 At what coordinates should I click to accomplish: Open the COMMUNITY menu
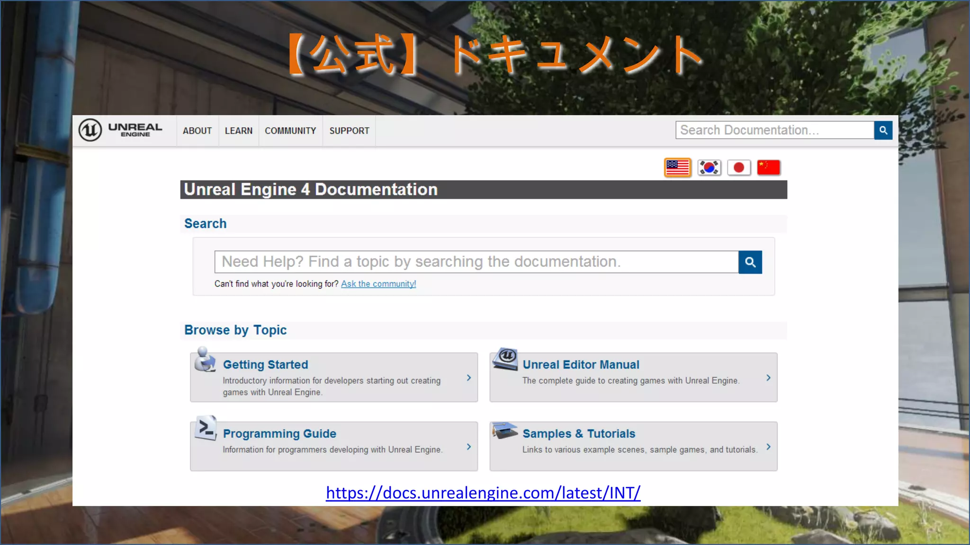pyautogui.click(x=290, y=131)
